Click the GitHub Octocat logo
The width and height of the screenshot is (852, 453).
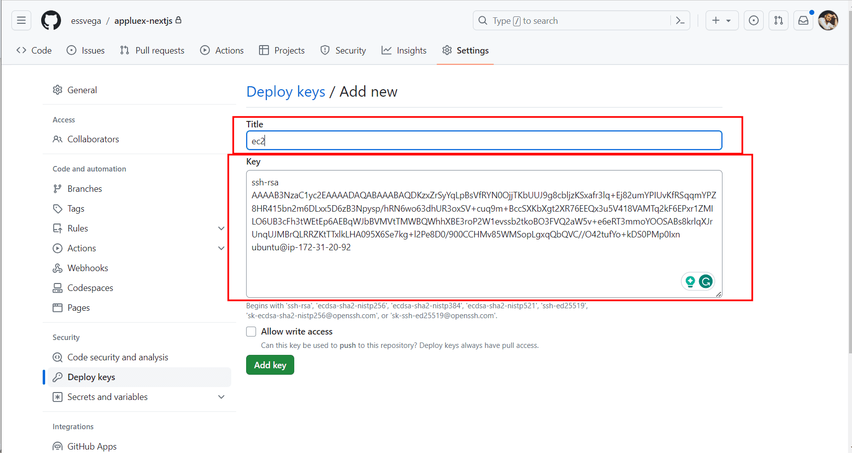pyautogui.click(x=51, y=20)
